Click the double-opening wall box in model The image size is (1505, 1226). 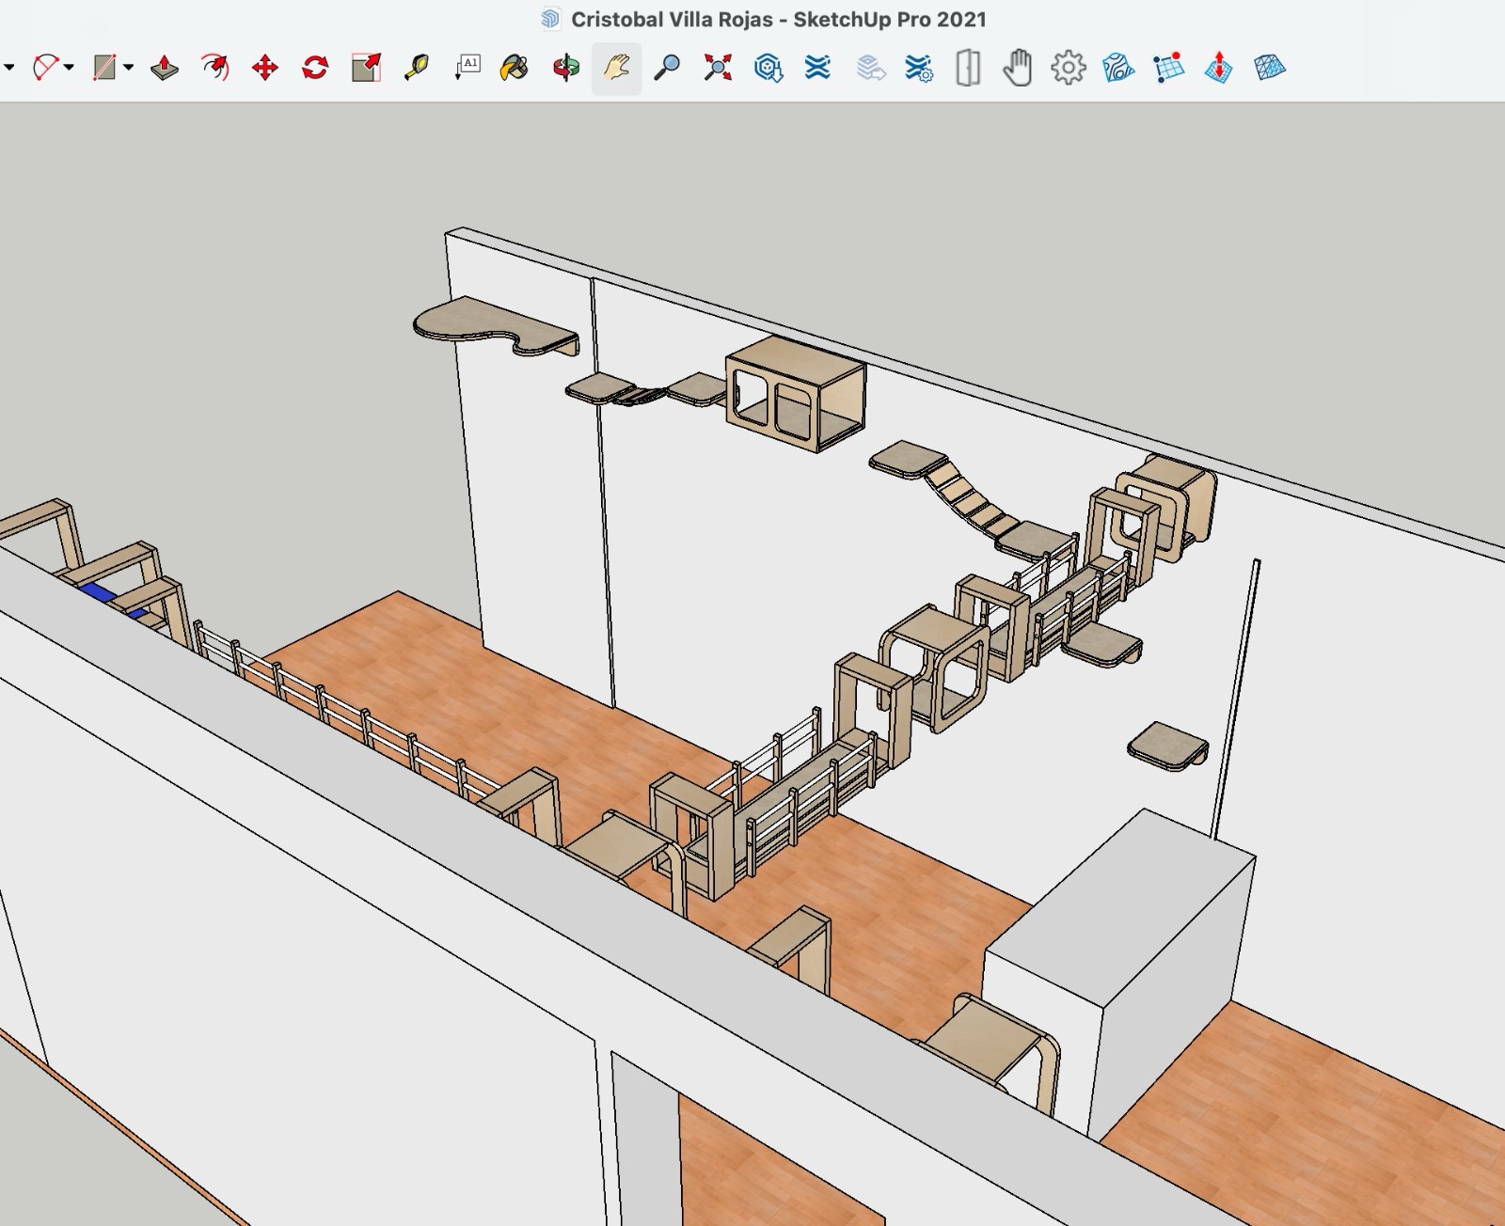[796, 393]
